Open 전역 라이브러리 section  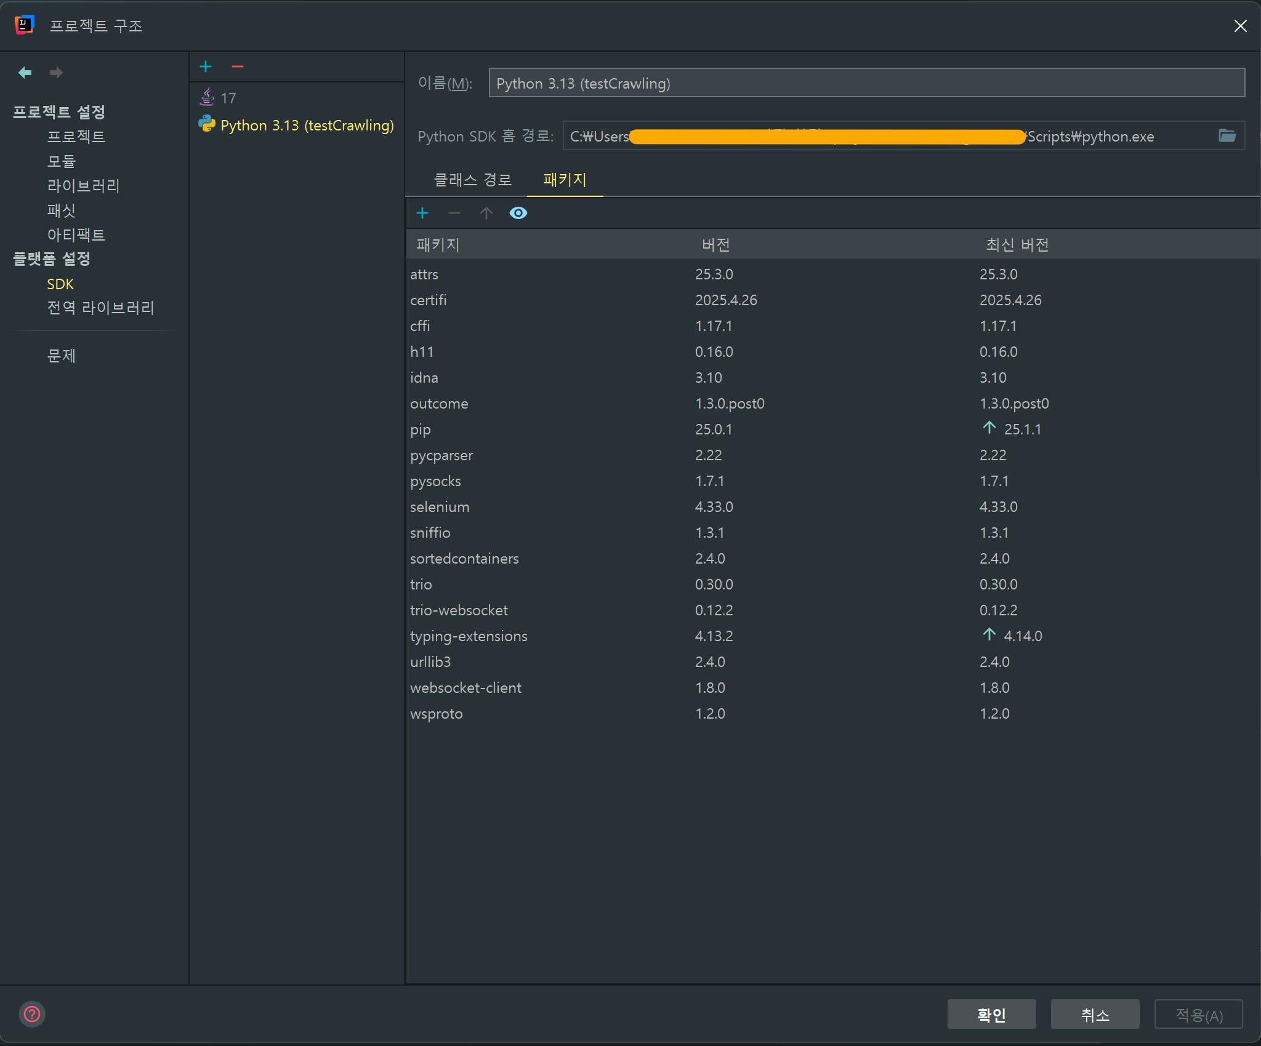[101, 308]
